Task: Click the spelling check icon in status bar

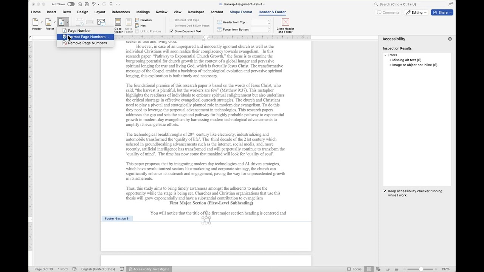Action: [x=75, y=269]
